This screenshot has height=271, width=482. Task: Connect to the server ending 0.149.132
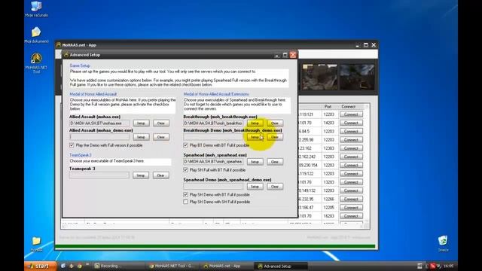tap(351, 190)
